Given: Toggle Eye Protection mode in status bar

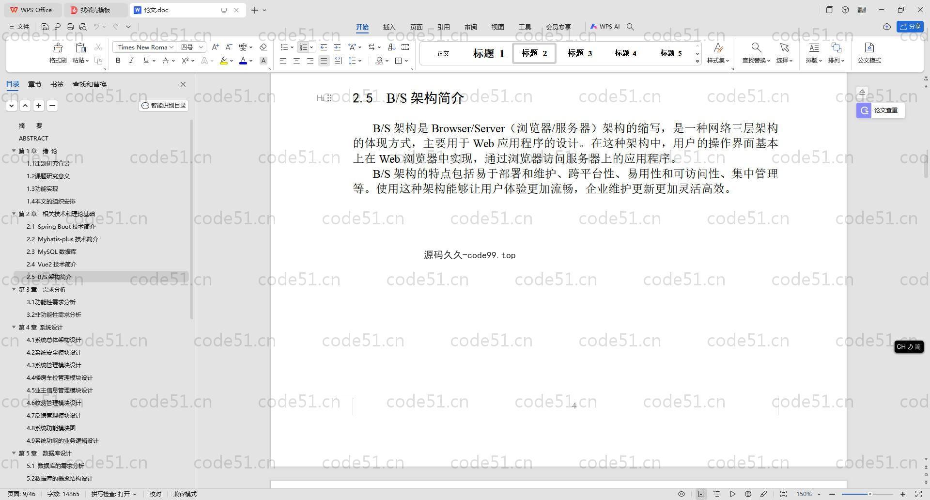Looking at the screenshot, I should 682,494.
